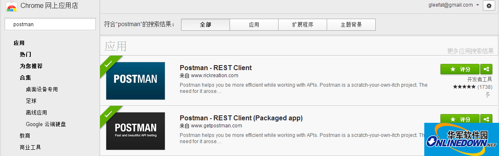The width and height of the screenshot is (499, 156).
Task: Select the 足球 collection
Action: [31, 101]
